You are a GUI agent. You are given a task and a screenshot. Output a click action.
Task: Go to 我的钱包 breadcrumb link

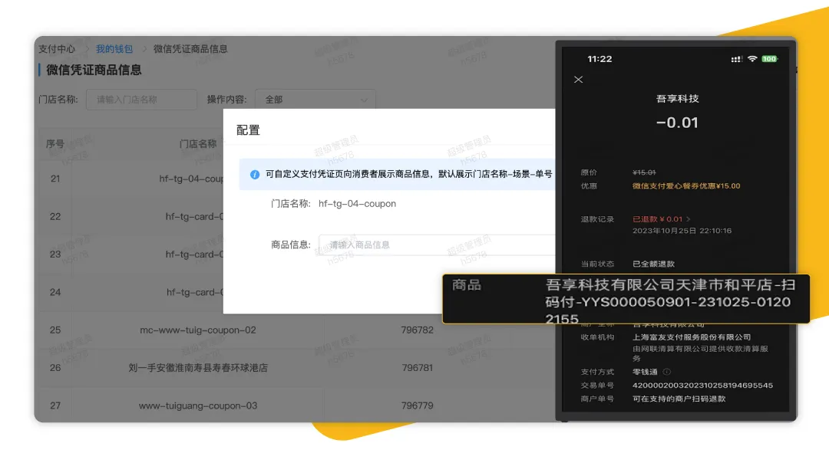click(114, 49)
